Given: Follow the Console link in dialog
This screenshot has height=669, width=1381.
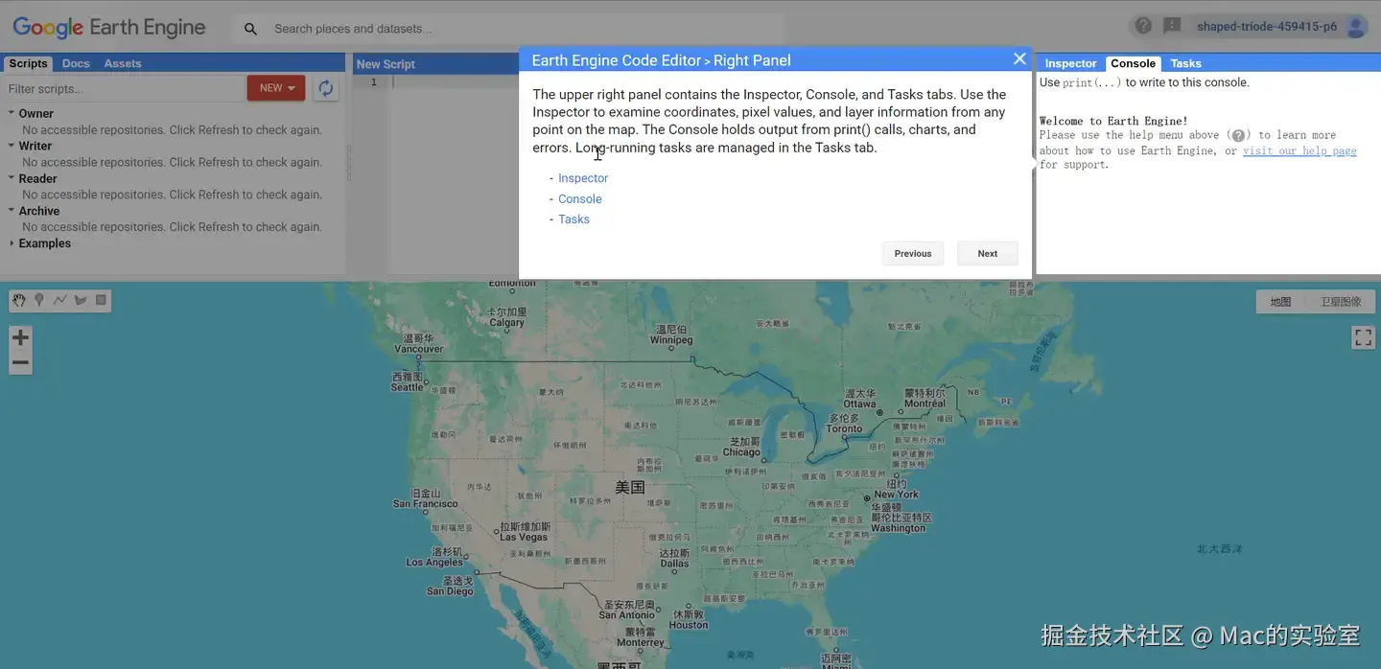Looking at the screenshot, I should (580, 199).
